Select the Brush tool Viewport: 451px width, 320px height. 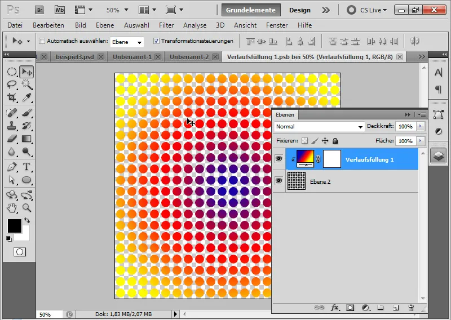tap(26, 113)
